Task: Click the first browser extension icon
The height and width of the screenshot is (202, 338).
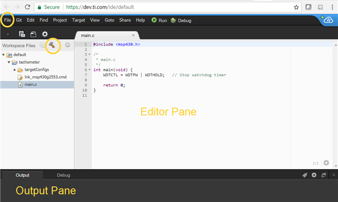Action: [309, 7]
